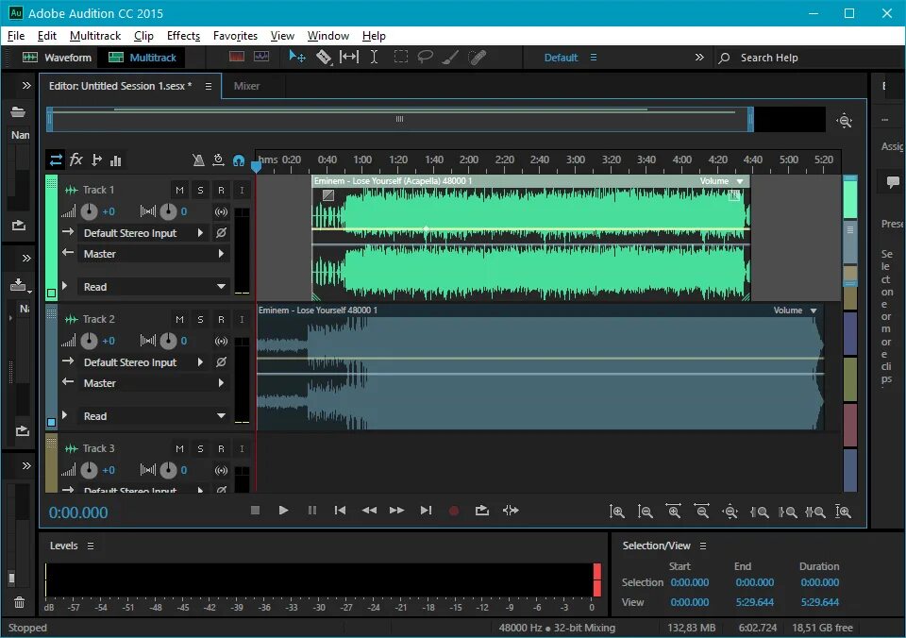The image size is (906, 638).
Task: Click the Search Help magnifier icon
Action: (x=724, y=58)
